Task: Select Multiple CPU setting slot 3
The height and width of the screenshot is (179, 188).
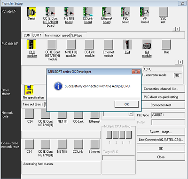Action: pos(122,134)
